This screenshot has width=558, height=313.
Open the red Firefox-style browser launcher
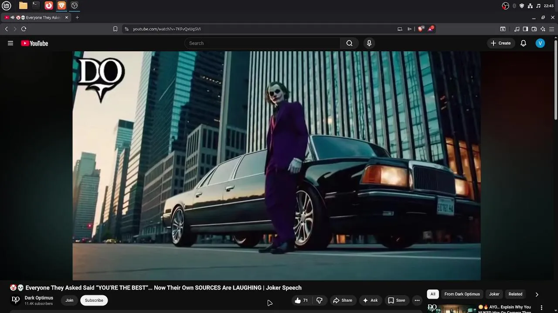pos(49,6)
